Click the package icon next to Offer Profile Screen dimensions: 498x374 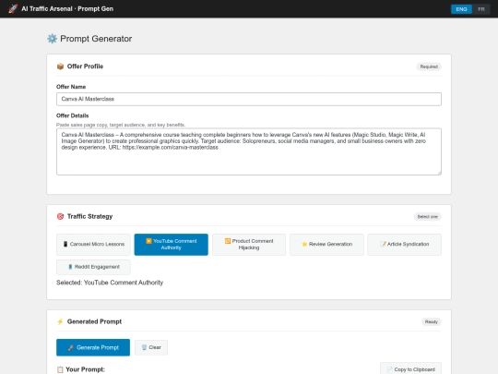click(60, 66)
